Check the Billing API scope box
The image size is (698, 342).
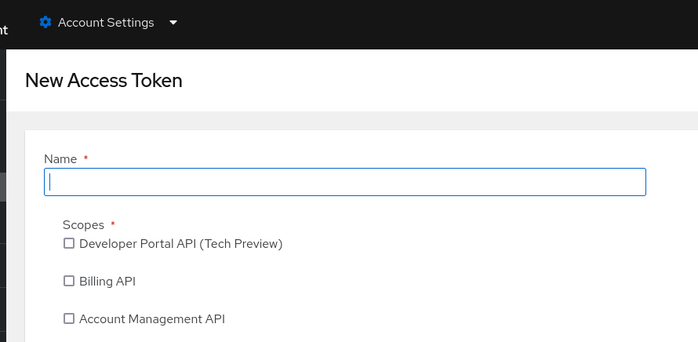tap(69, 281)
